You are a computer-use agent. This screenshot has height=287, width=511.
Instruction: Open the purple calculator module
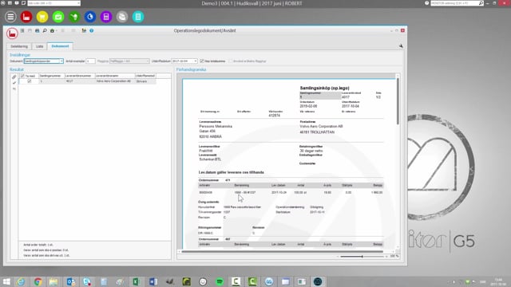(106, 17)
